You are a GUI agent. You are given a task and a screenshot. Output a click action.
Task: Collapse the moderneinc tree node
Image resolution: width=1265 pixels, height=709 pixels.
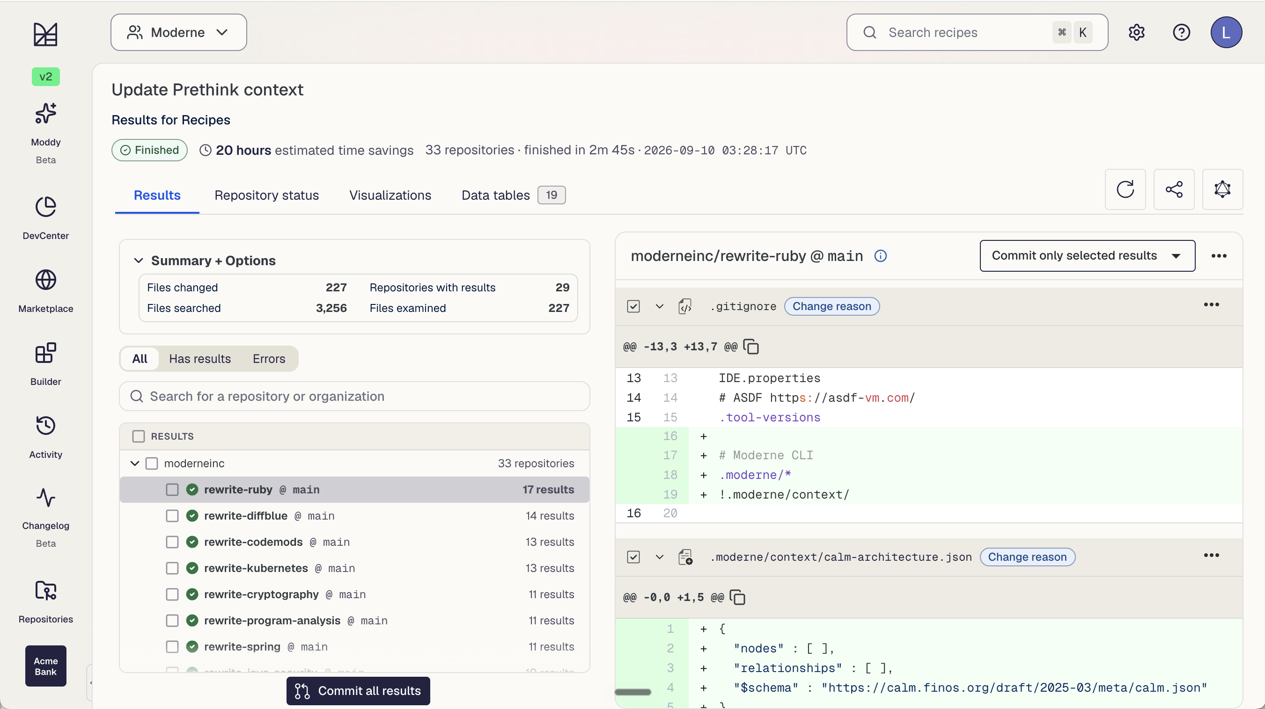[134, 463]
